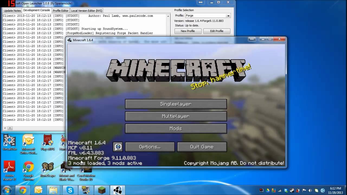
Task: Click New Profile in launcher
Action: click(x=188, y=31)
